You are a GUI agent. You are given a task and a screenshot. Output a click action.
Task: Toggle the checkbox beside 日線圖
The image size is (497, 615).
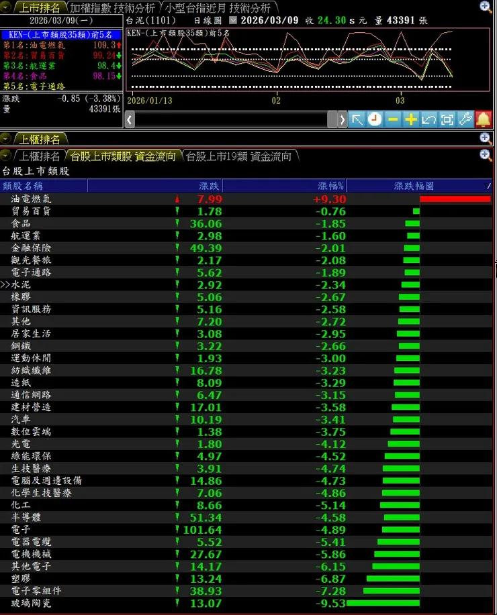233,20
